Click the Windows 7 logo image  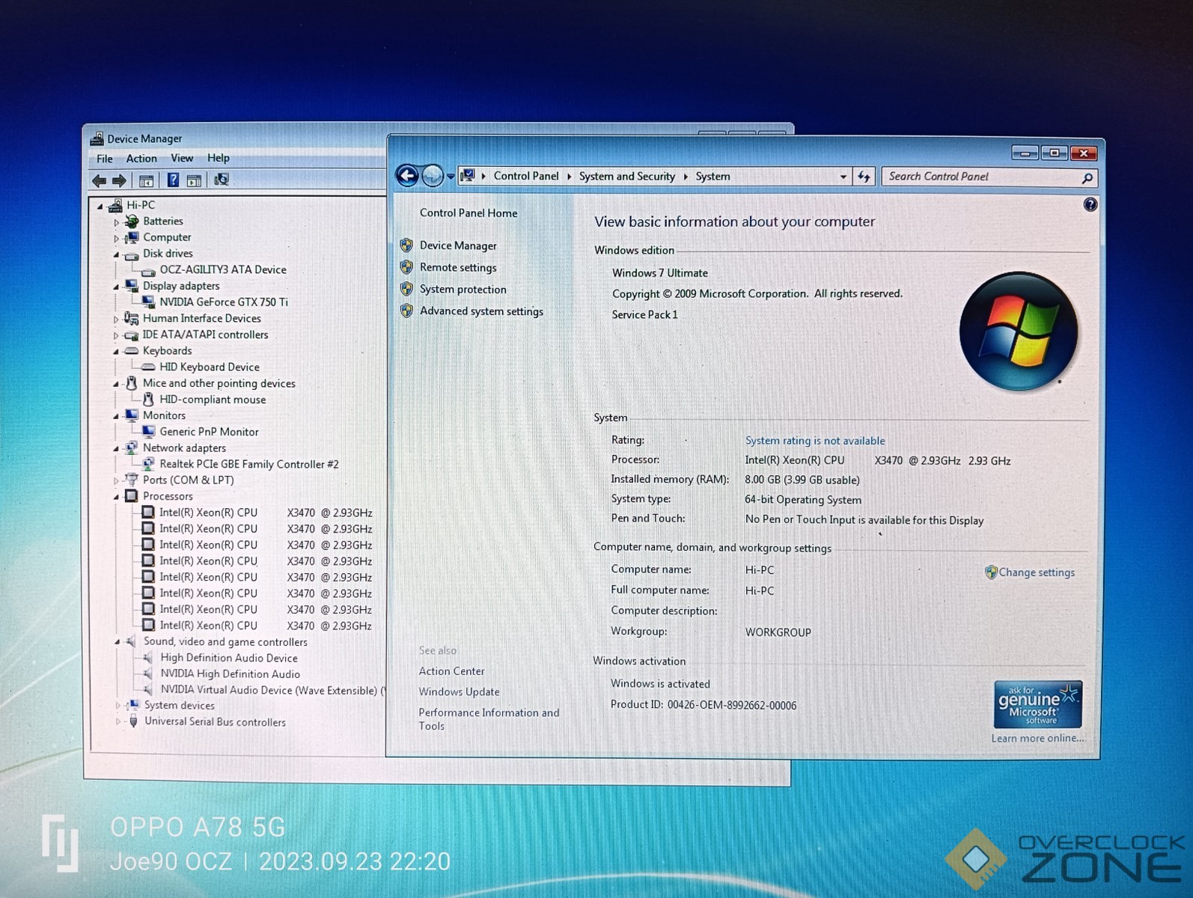(1019, 330)
